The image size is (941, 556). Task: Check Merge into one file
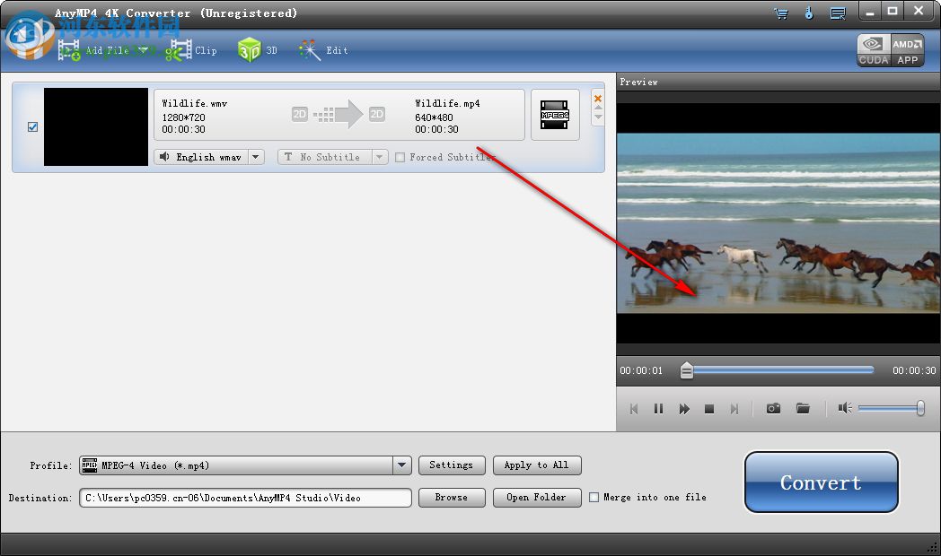click(x=594, y=497)
